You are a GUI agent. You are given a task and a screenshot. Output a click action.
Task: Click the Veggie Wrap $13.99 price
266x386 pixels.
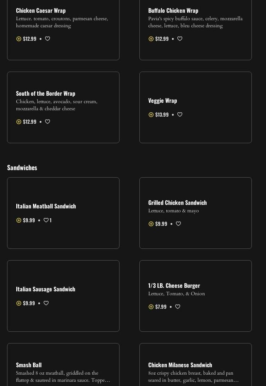pos(162,114)
